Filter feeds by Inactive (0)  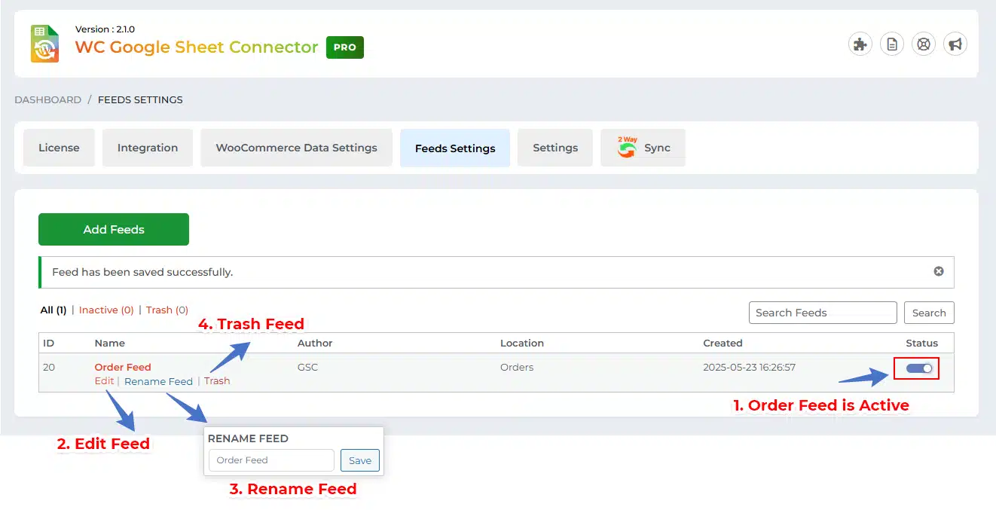pyautogui.click(x=106, y=310)
